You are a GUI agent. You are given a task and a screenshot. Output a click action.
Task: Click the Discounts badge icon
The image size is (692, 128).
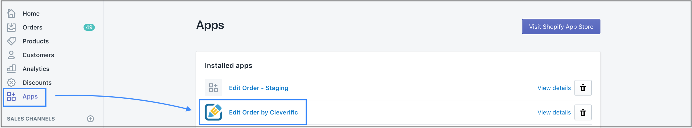[11, 83]
